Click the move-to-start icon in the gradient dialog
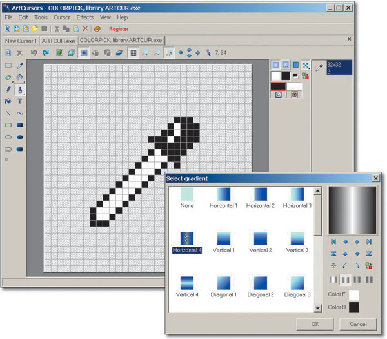Screen dimensions: 387x339 [x=333, y=242]
